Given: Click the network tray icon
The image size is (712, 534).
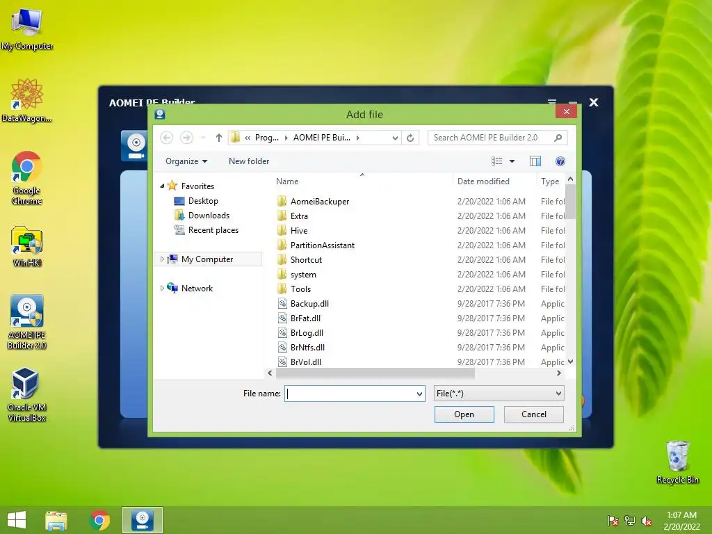Looking at the screenshot, I should pos(630,520).
